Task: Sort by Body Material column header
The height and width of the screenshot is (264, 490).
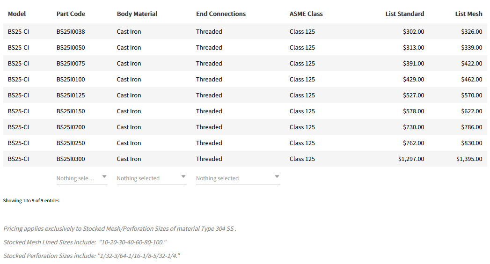Action: pyautogui.click(x=137, y=14)
